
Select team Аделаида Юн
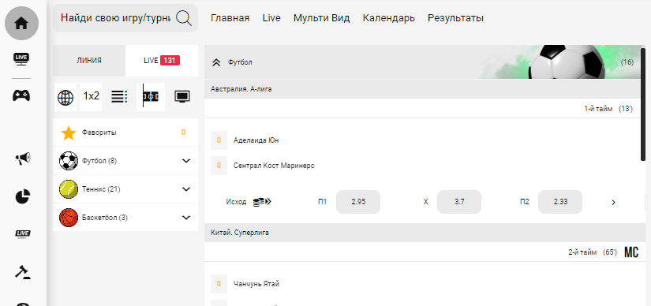click(x=256, y=140)
